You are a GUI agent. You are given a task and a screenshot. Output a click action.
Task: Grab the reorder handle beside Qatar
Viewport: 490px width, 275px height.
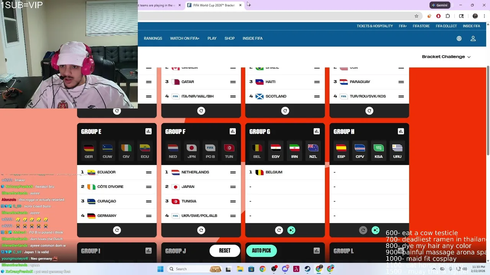pyautogui.click(x=233, y=82)
